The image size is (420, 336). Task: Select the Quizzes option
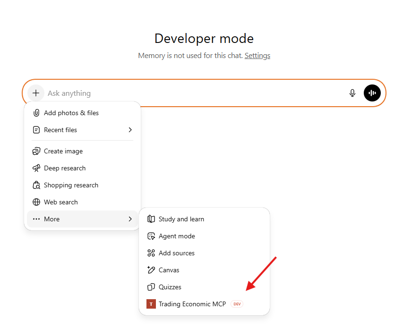(x=169, y=287)
